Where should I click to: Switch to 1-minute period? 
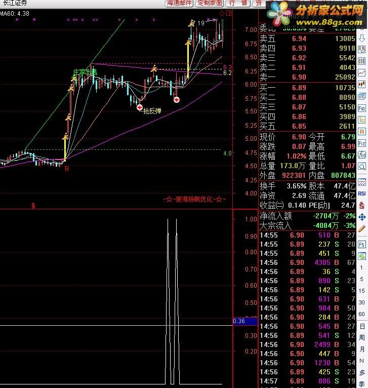(x=361, y=267)
